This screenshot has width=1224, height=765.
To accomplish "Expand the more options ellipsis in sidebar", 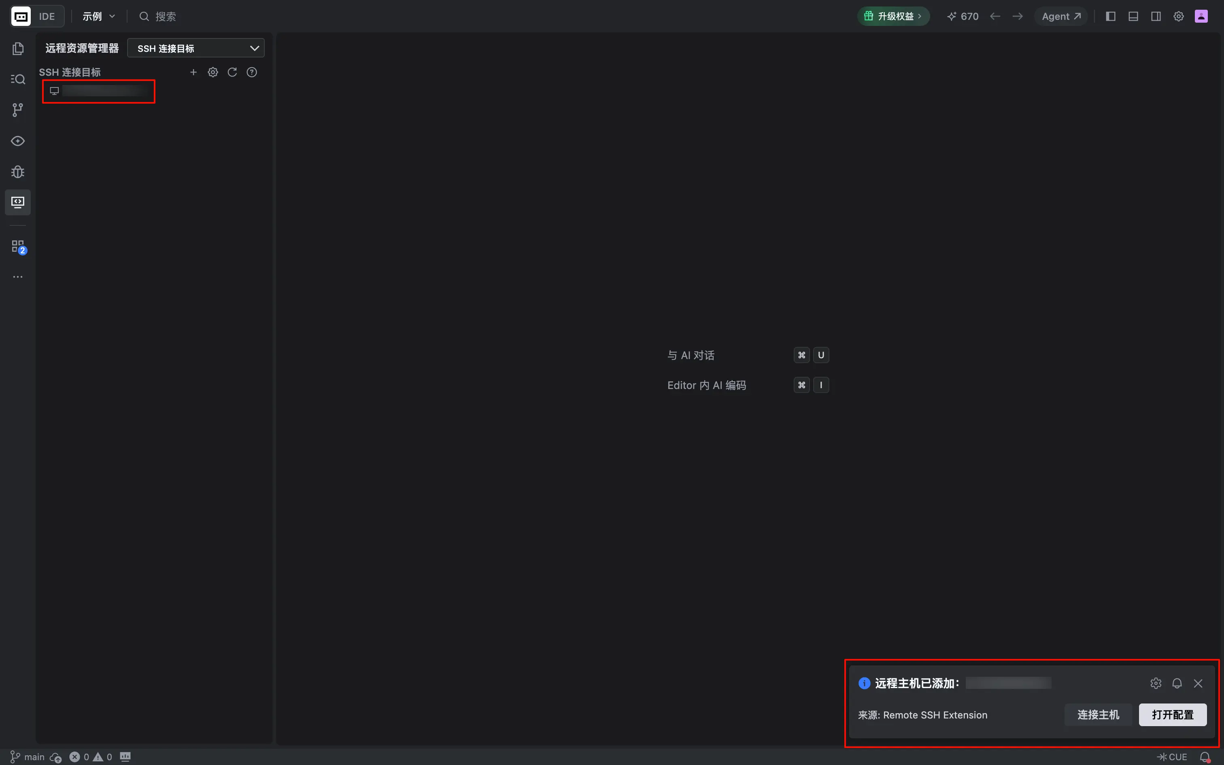I will point(18,277).
